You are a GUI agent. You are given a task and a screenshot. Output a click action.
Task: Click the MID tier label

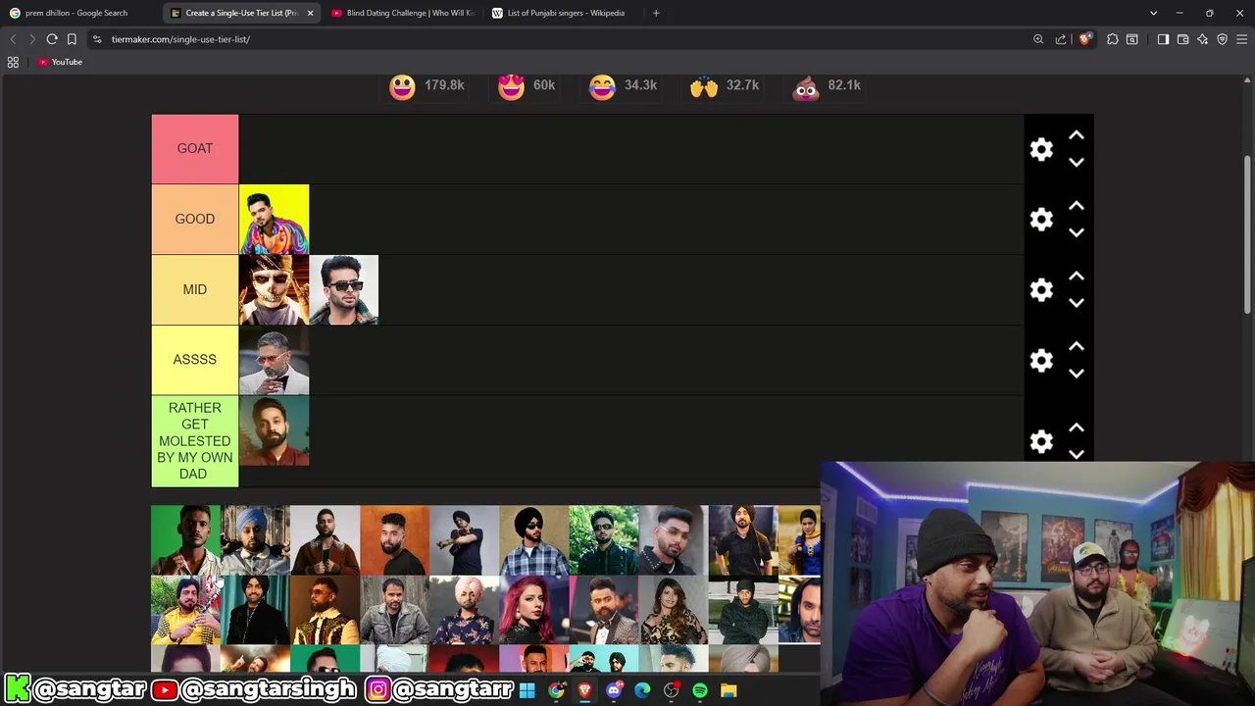click(x=195, y=289)
